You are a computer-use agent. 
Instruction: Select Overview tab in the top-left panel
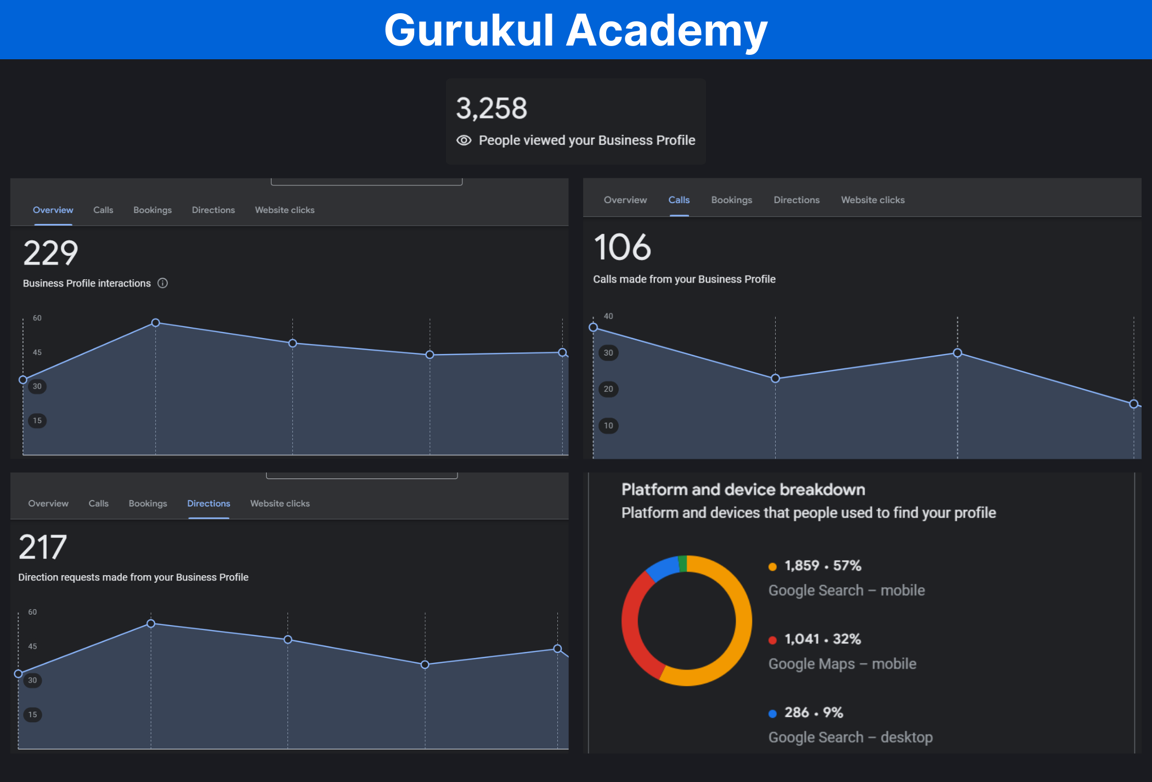click(53, 210)
